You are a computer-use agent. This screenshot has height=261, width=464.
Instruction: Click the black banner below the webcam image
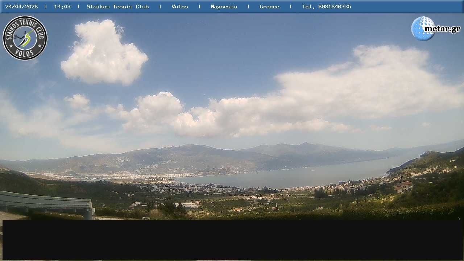(x=232, y=240)
